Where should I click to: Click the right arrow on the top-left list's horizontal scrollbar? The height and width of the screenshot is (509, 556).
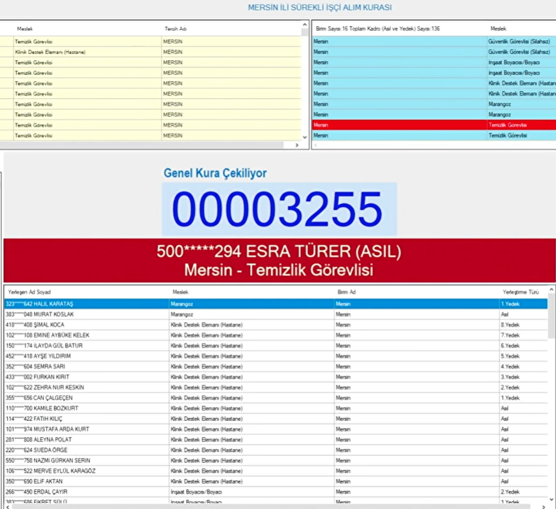[297, 145]
